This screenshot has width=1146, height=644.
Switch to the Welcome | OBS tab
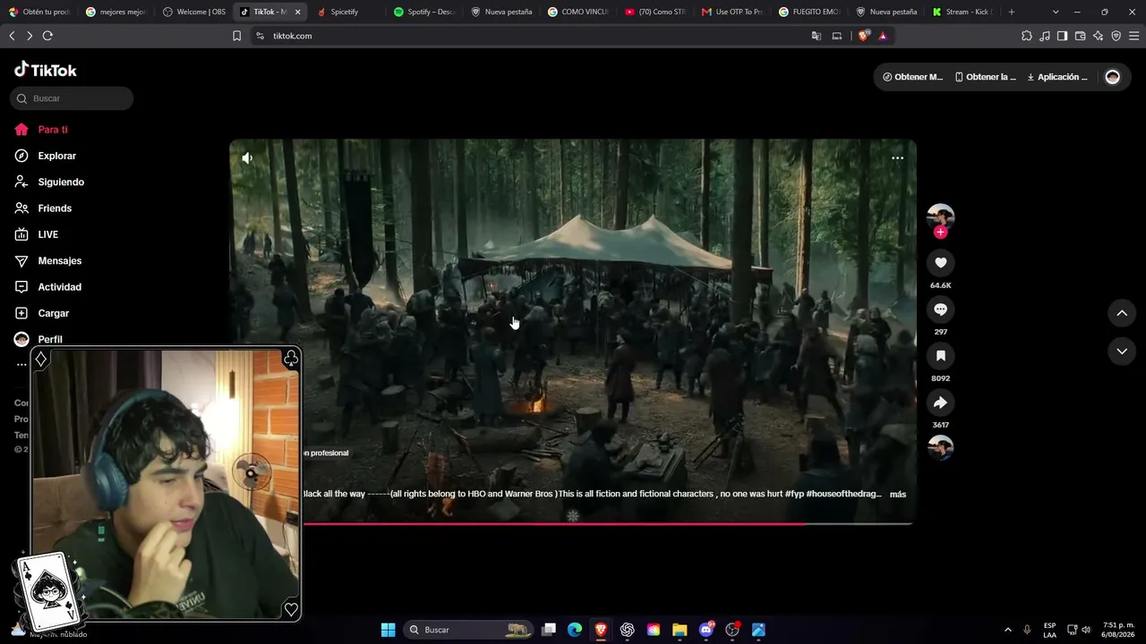pyautogui.click(x=195, y=12)
